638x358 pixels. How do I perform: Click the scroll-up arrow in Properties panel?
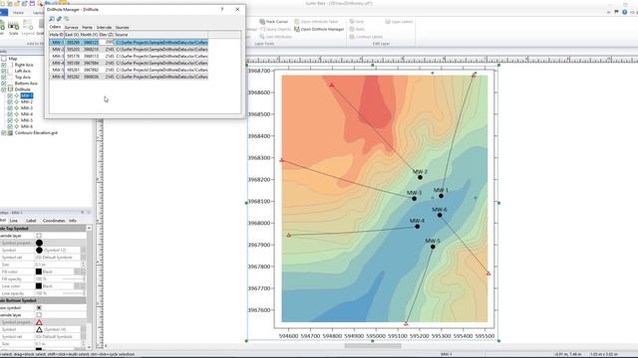pyautogui.click(x=89, y=228)
